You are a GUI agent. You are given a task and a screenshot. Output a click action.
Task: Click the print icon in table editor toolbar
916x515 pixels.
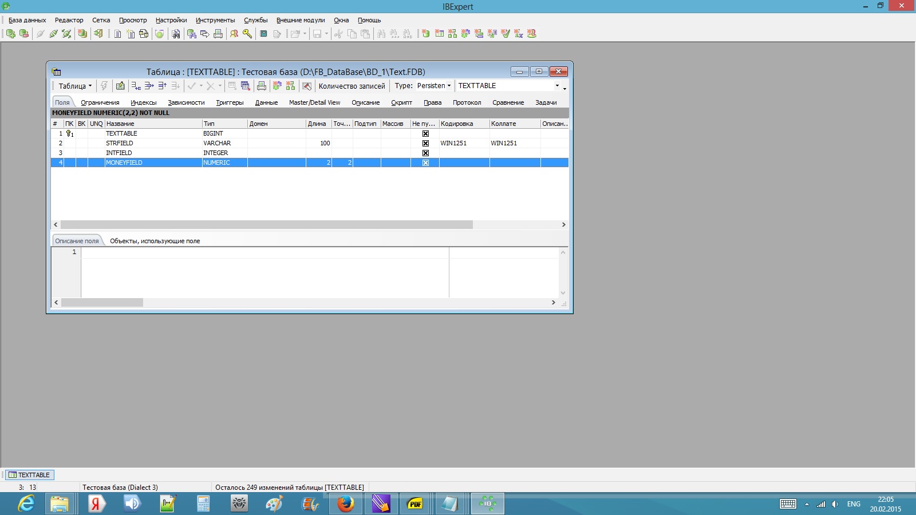tap(262, 86)
